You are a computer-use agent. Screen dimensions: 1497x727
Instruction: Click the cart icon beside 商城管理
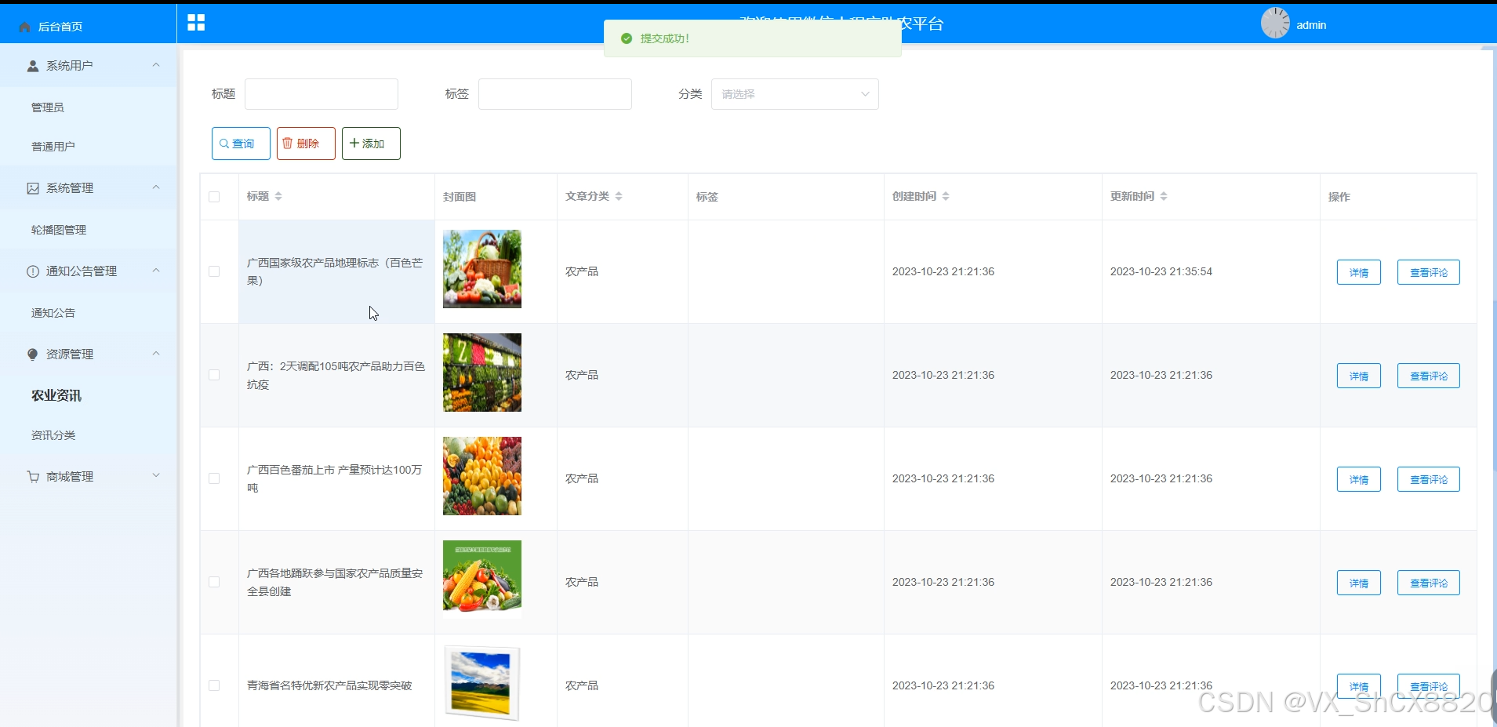33,477
